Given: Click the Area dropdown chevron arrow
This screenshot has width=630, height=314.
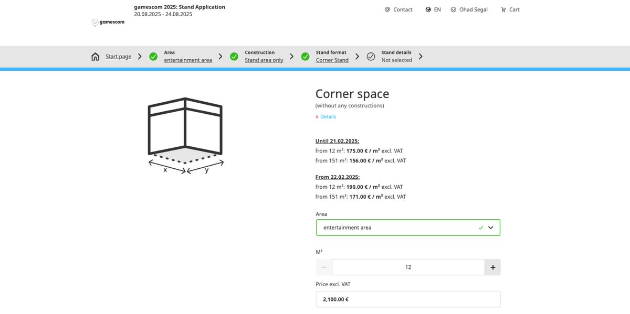Looking at the screenshot, I should (491, 228).
